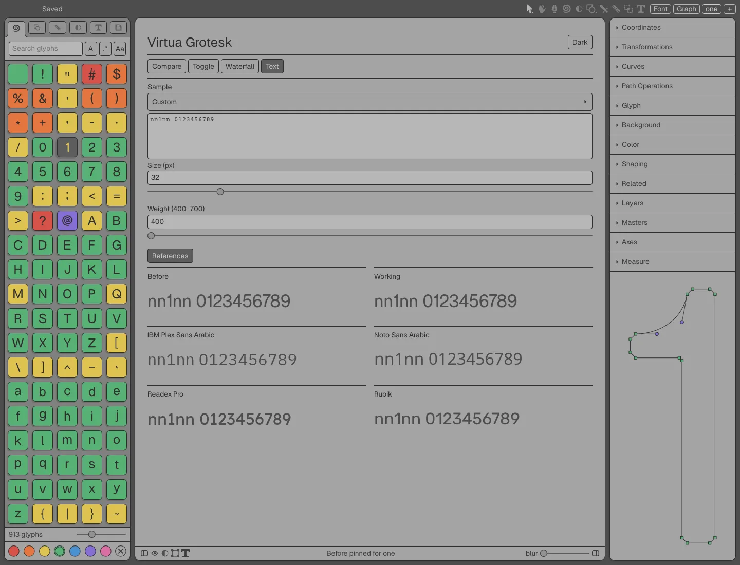
Task: Clear color filter with the X circle
Action: (121, 551)
